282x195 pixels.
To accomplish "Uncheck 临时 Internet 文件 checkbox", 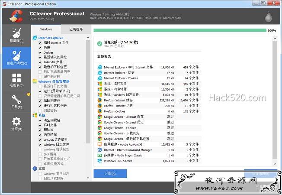I will 40,43.
